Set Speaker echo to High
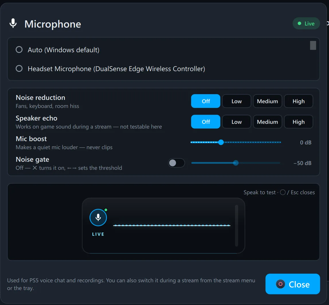The image size is (329, 305). tap(298, 122)
